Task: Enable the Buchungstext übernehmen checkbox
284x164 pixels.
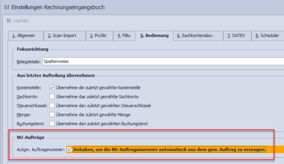Action: click(x=52, y=124)
